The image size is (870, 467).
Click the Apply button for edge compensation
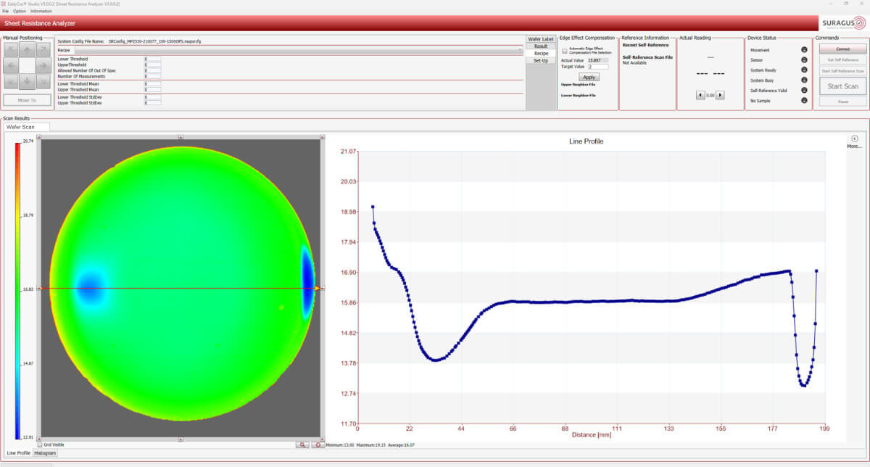589,77
